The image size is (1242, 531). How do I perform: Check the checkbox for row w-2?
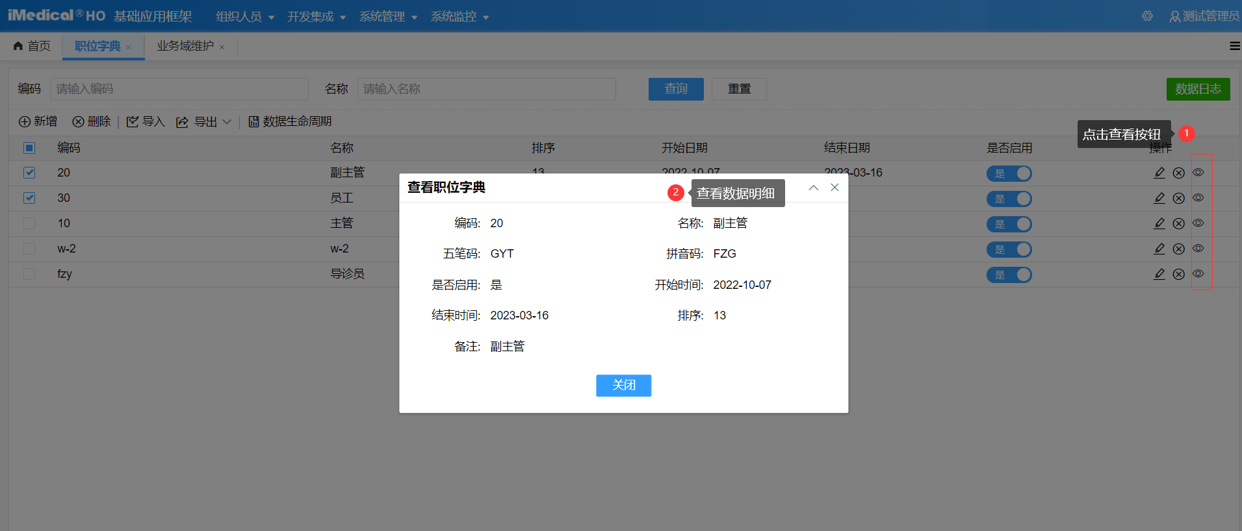[x=29, y=249]
